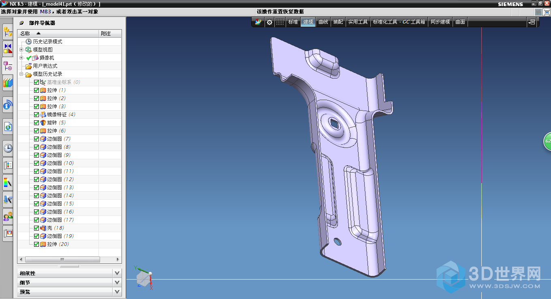Click the navigator scroll left arrow

tap(21, 259)
